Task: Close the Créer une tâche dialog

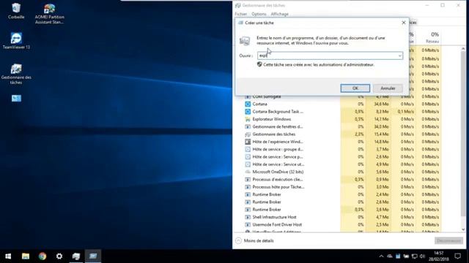Action: point(404,23)
